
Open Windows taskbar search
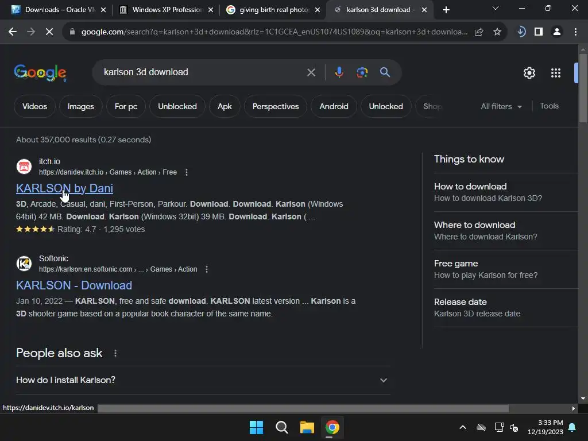pos(281,427)
